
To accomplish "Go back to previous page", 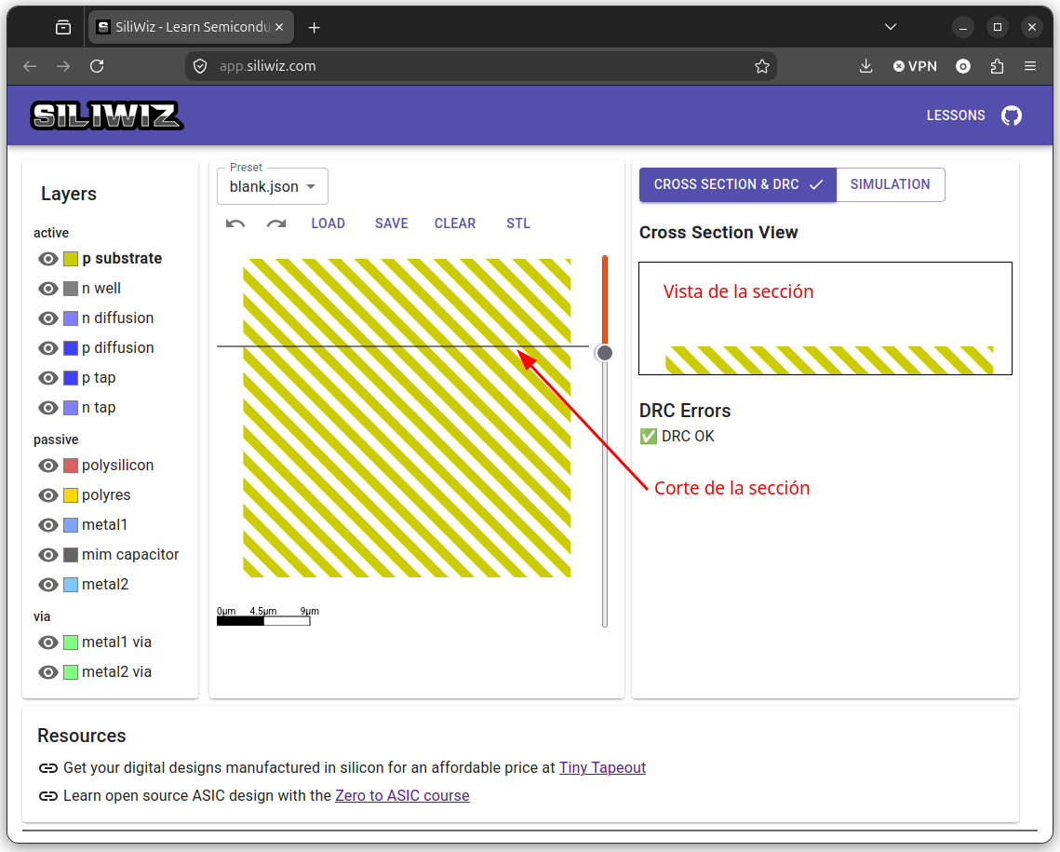I will click(x=30, y=66).
